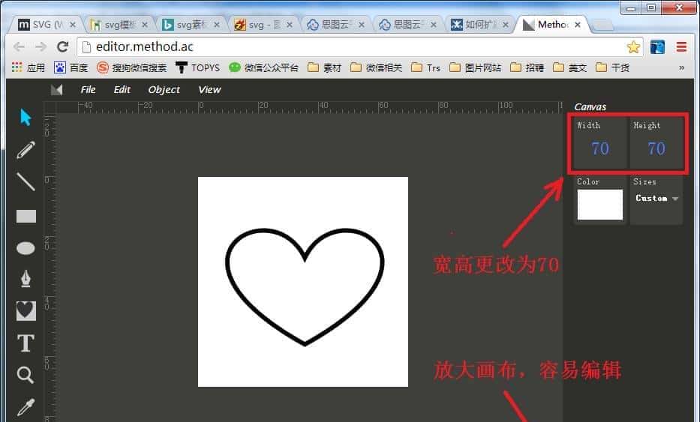The height and width of the screenshot is (422, 700).
Task: Click browser Forward button
Action: [x=41, y=46]
